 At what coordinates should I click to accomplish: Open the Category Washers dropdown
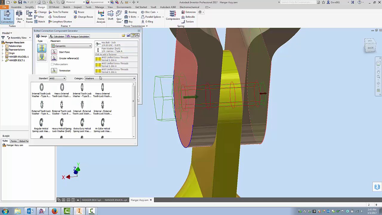coord(110,78)
